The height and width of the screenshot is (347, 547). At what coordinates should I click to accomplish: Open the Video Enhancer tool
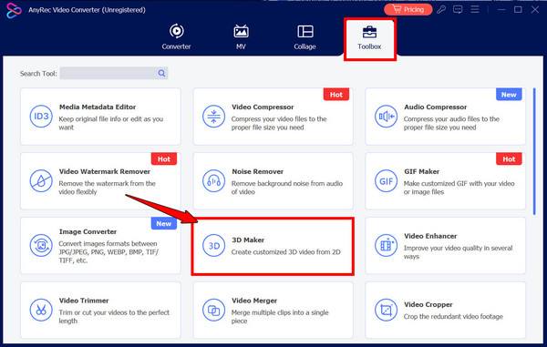coord(445,246)
